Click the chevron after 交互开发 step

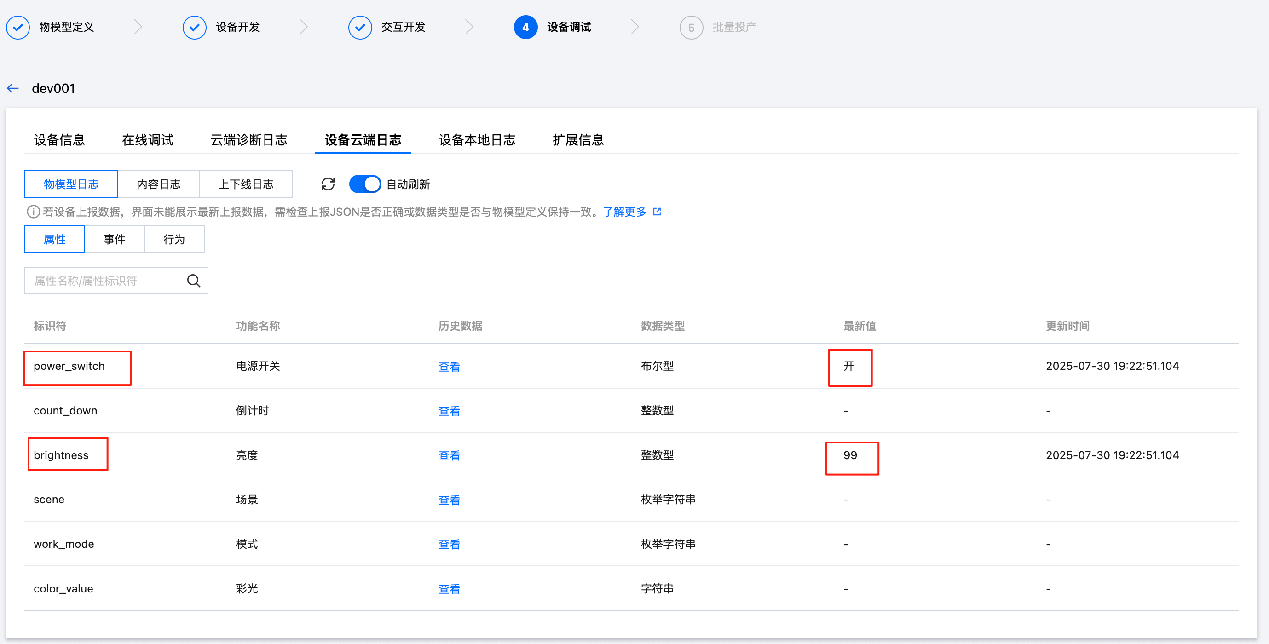tap(469, 28)
